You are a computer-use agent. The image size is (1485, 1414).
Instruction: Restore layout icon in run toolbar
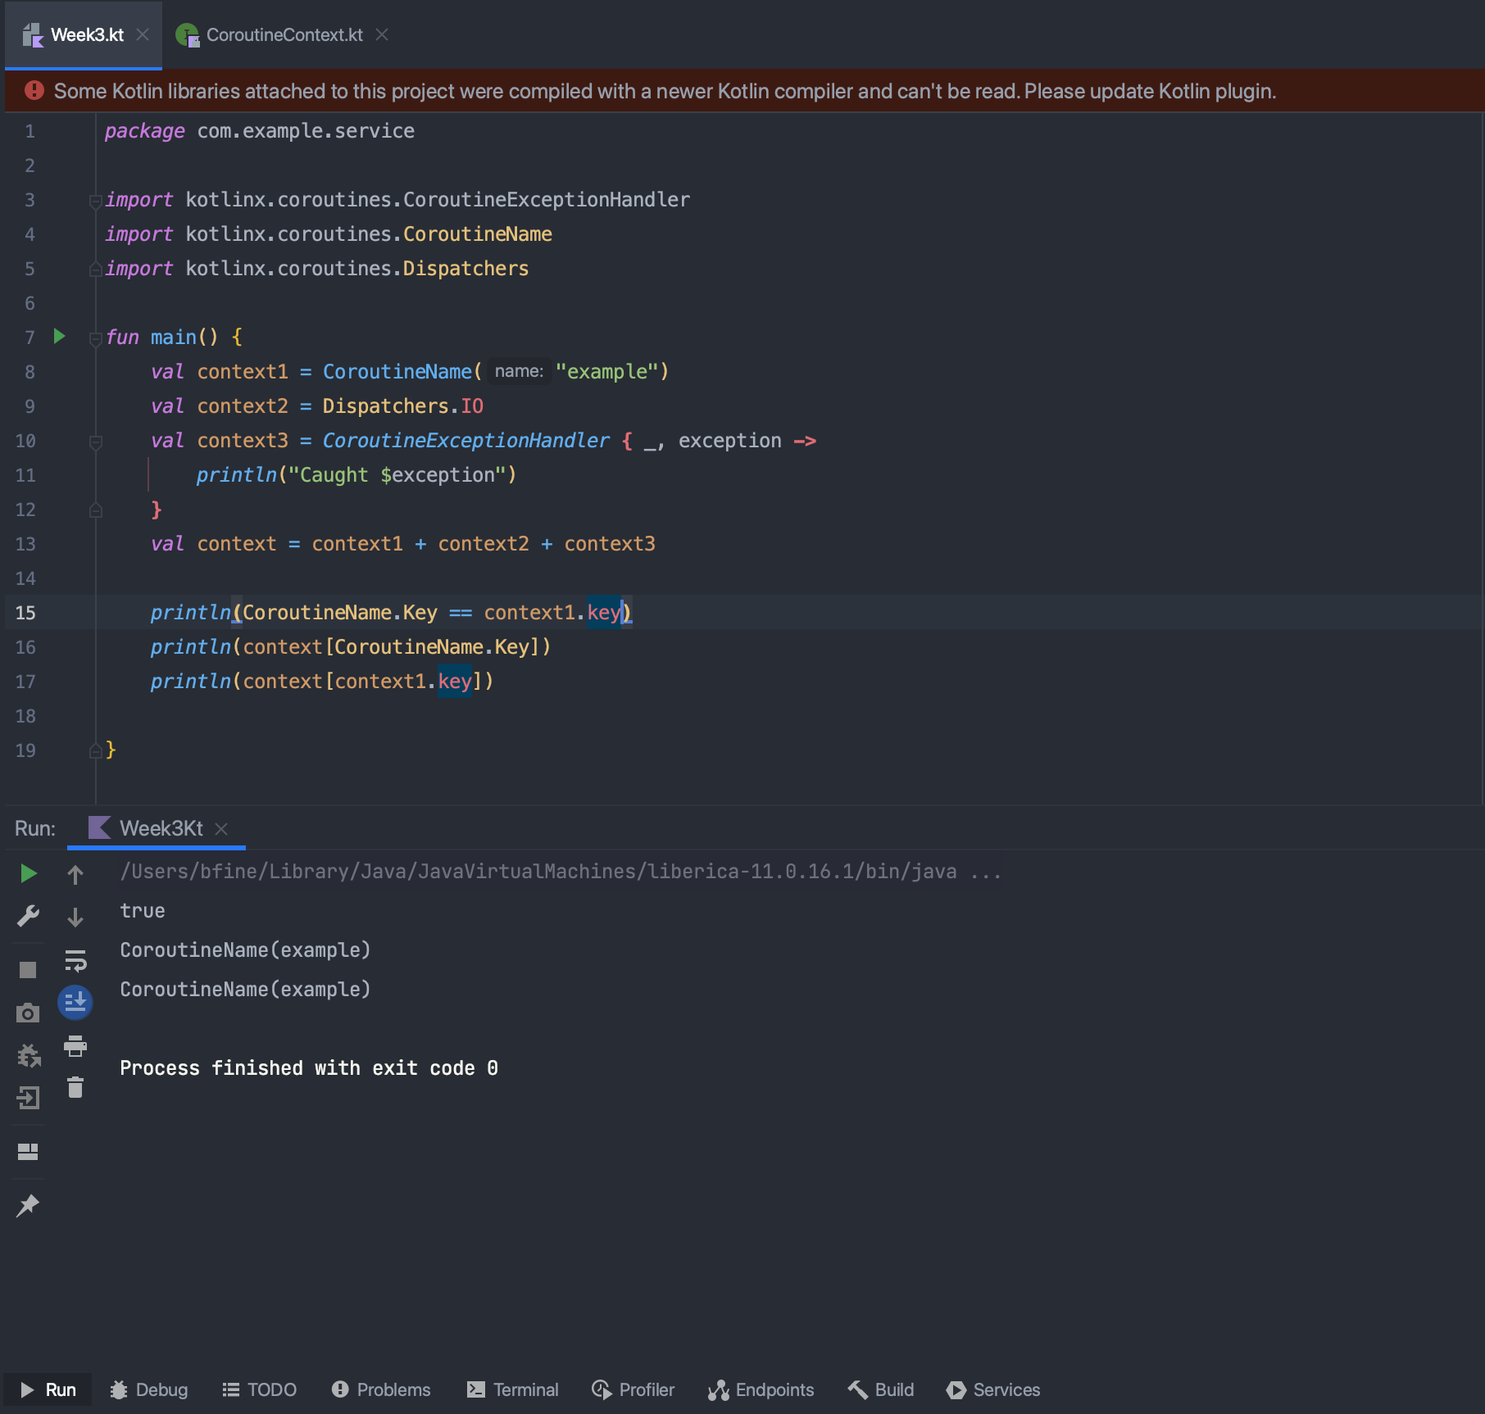(x=28, y=1152)
